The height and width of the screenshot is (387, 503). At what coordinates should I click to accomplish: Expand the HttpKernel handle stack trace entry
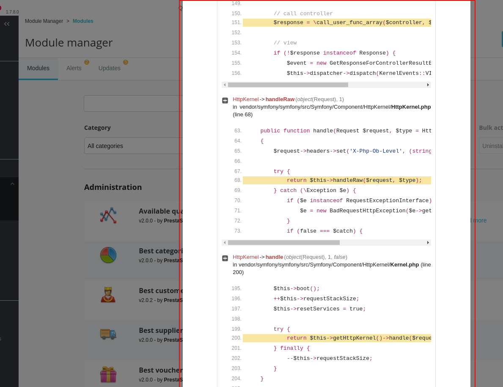[225, 258]
